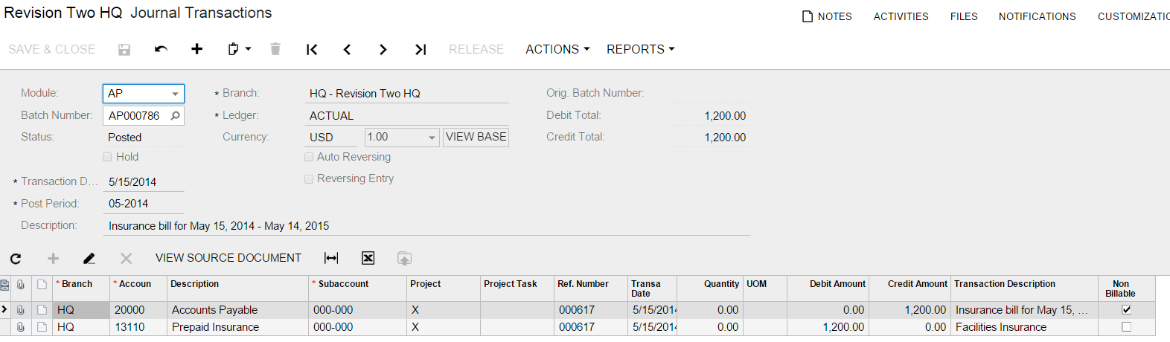Viewport: 1170px width, 342px height.
Task: Click the grid delete row X icon
Action: (126, 258)
